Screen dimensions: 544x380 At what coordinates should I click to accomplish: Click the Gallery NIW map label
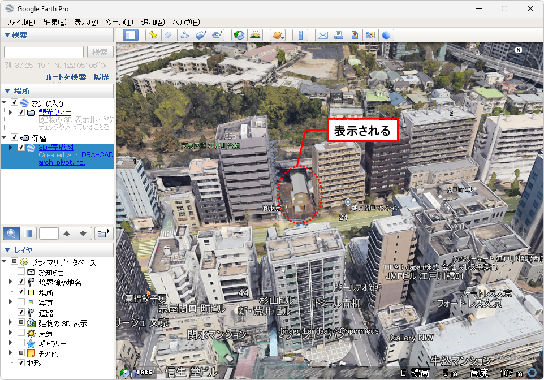pos(412,338)
